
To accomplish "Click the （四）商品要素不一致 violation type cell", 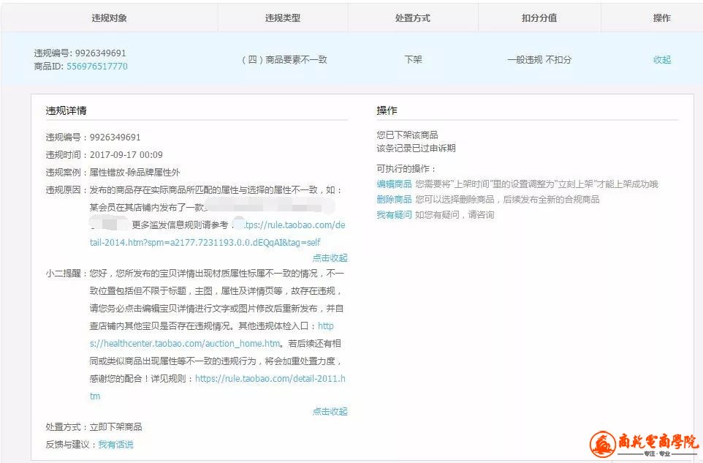I will tap(284, 60).
